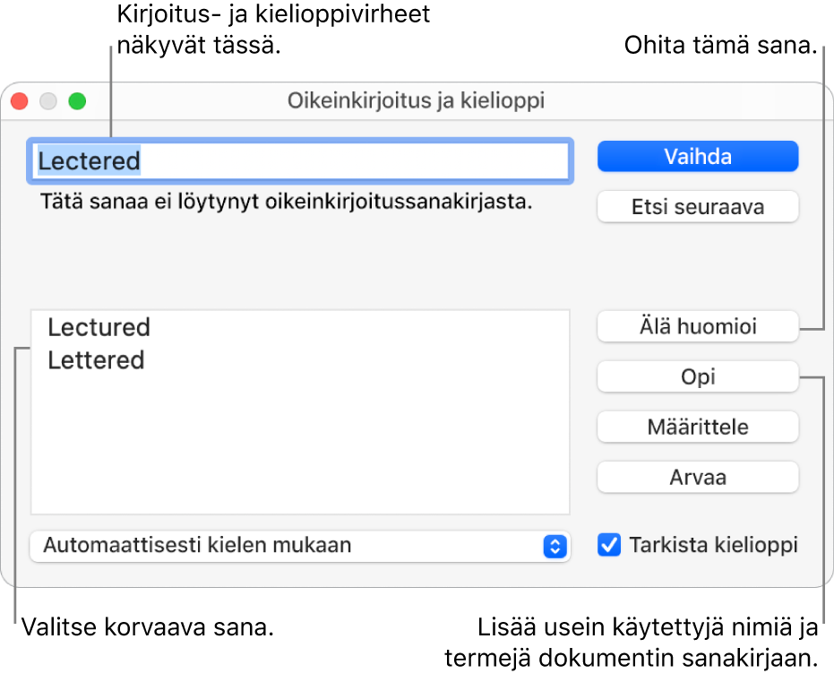Viewport: 834px width, 682px height.
Task: Click the gray minimize window button
Action: pyautogui.click(x=48, y=101)
